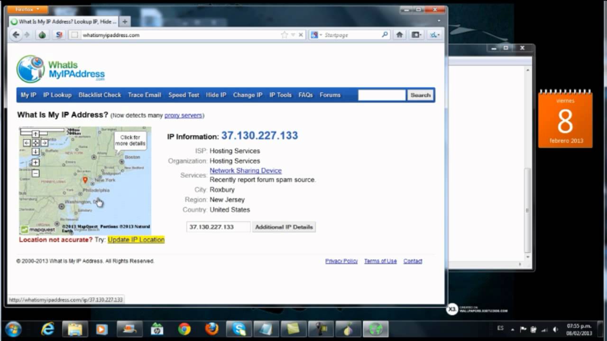Image resolution: width=607 pixels, height=341 pixels.
Task: Open the search engine dropdown next to Startpage
Action: pos(321,35)
